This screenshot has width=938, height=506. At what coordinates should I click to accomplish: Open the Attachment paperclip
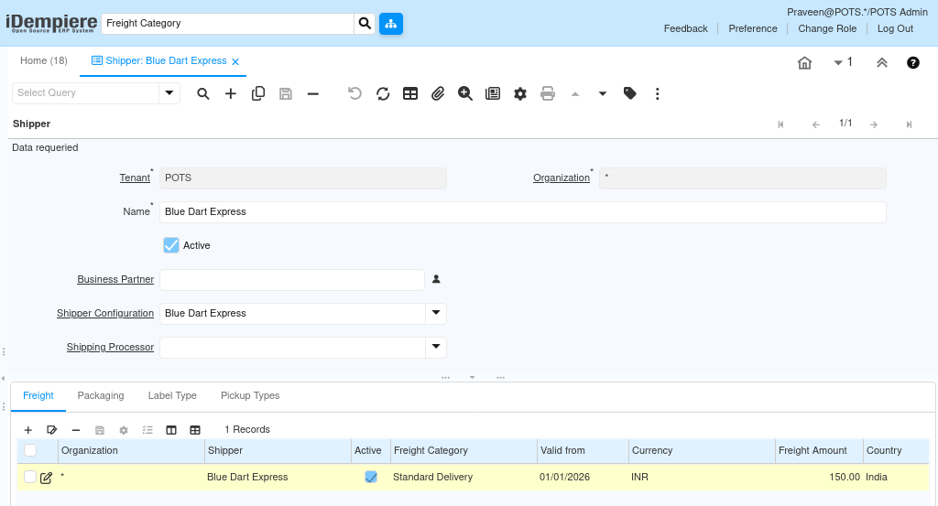click(x=438, y=94)
